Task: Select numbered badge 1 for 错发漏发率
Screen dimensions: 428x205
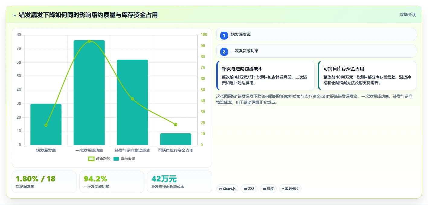Action: point(224,36)
